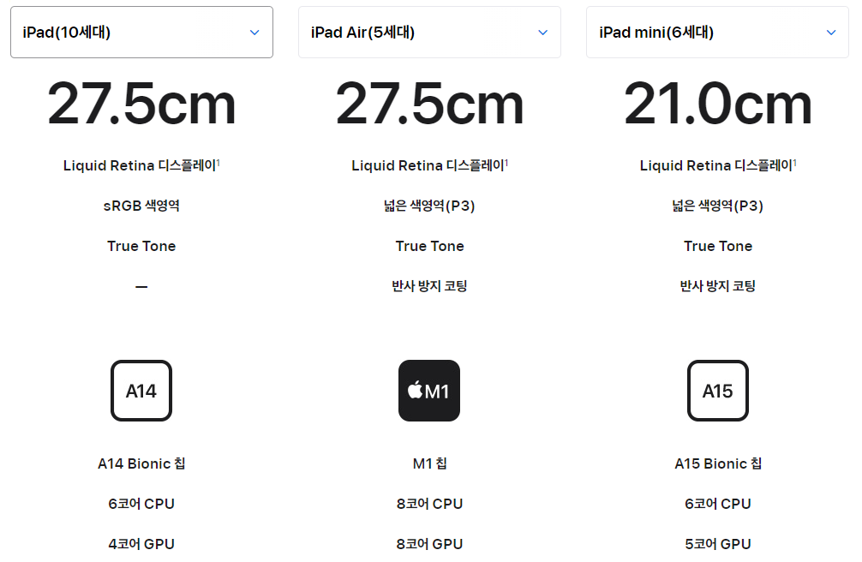Click the 27.5cm heading under iPad(10세대)
The image size is (862, 562).
[141, 104]
